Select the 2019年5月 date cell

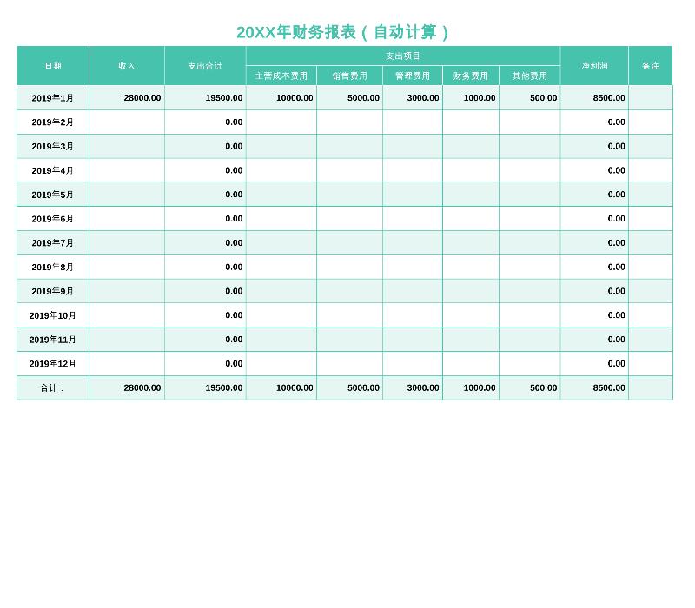click(x=53, y=195)
